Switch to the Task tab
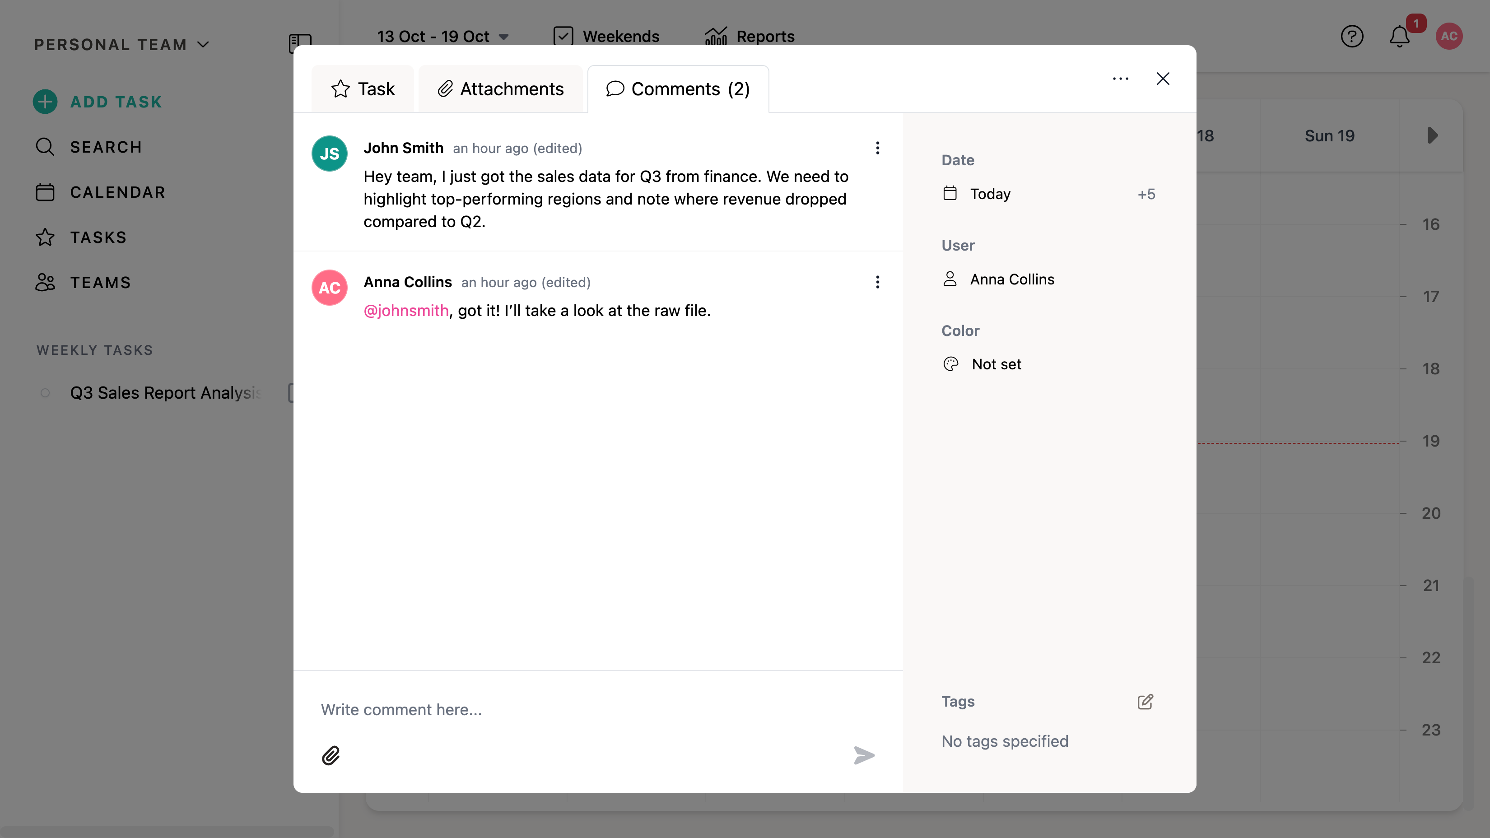 tap(363, 89)
